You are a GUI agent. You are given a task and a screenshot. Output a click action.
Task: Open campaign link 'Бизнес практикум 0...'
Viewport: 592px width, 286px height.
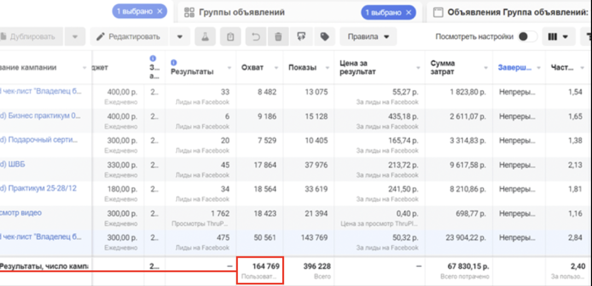41,116
